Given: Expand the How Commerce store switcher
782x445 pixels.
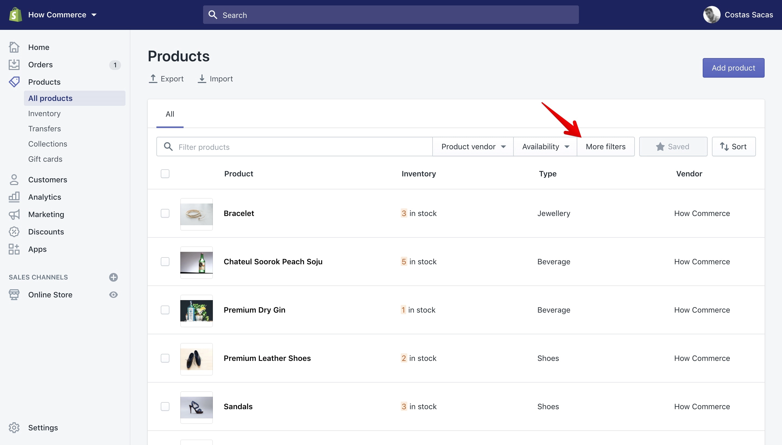Looking at the screenshot, I should coord(62,15).
